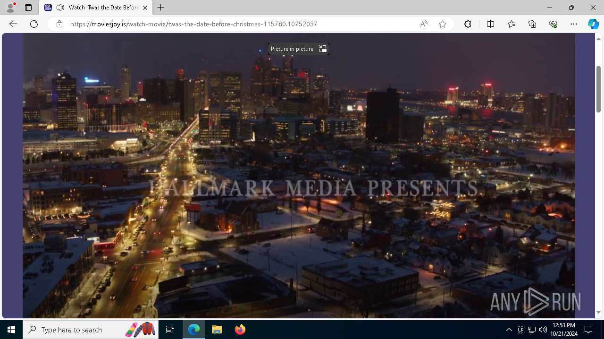This screenshot has height=339, width=604.
Task: Refresh the moviesjoy page
Action: [x=34, y=24]
